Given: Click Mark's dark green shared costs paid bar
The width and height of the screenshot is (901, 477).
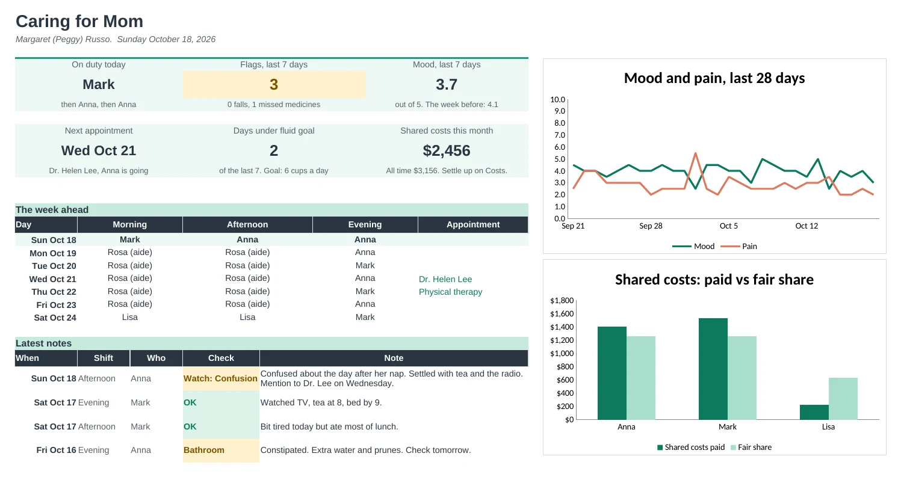Looking at the screenshot, I should click(x=713, y=369).
